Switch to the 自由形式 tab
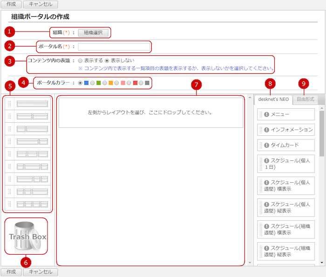This screenshot has width=326, height=277. [x=306, y=99]
